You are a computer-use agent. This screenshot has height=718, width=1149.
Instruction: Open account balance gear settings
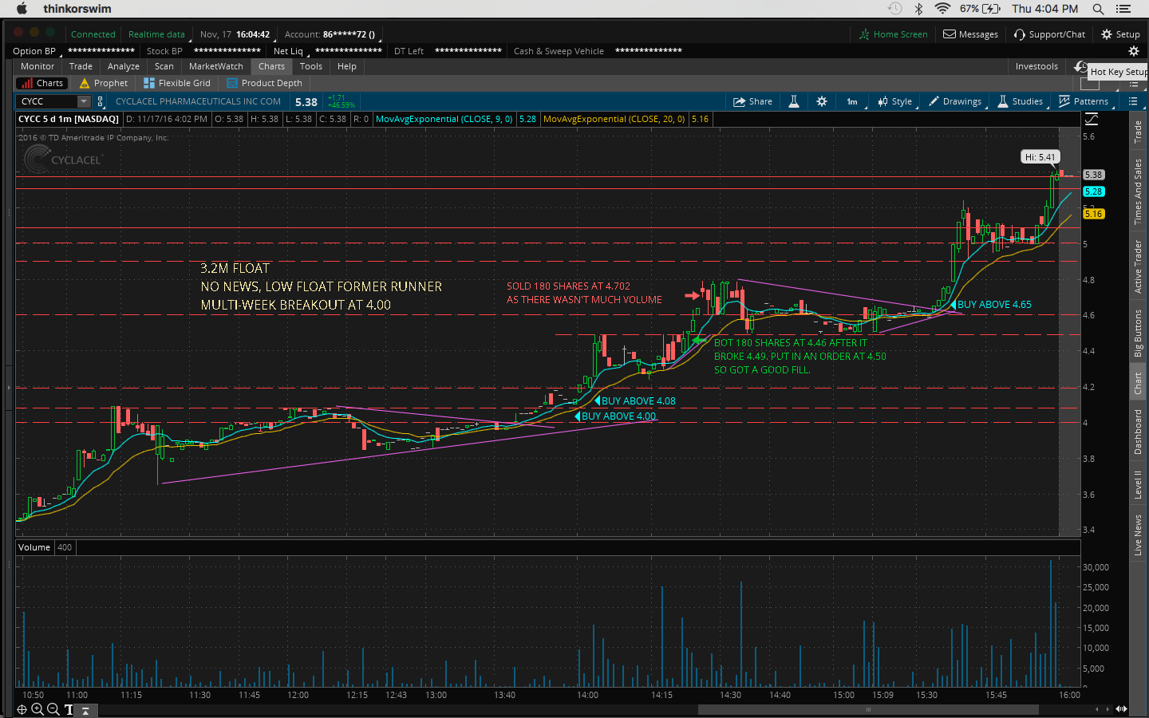tap(1133, 51)
